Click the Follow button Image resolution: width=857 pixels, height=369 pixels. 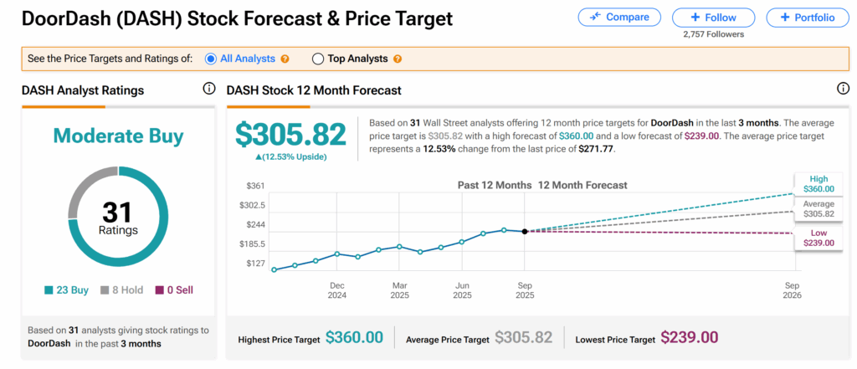click(714, 17)
